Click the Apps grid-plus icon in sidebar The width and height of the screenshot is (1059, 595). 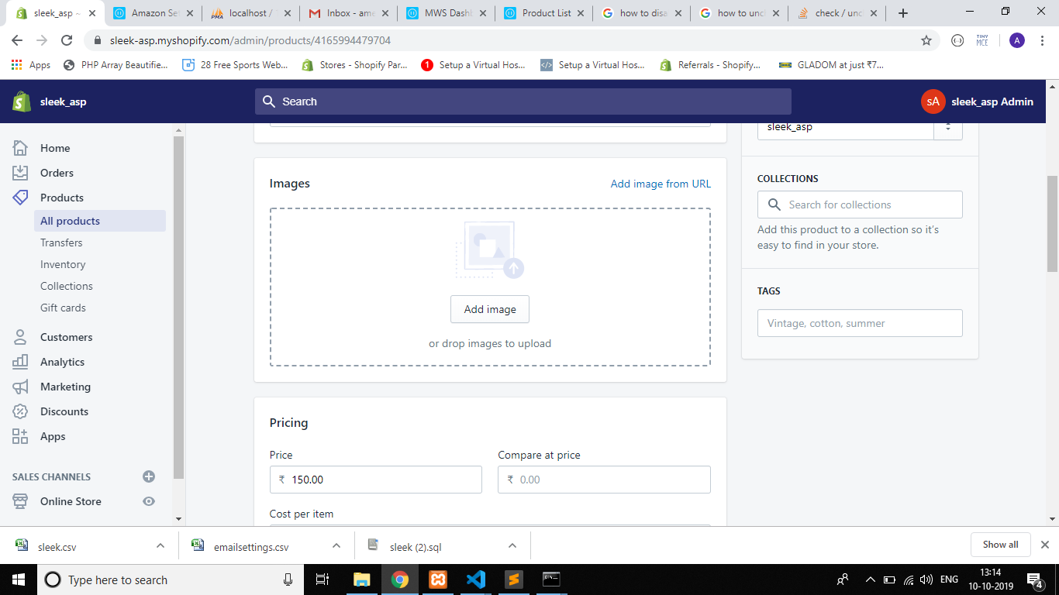(20, 436)
